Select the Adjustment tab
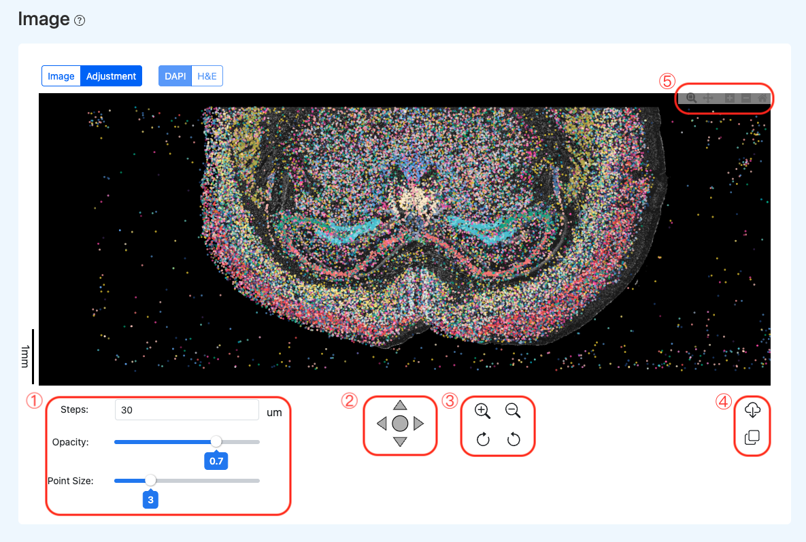 pyautogui.click(x=111, y=75)
